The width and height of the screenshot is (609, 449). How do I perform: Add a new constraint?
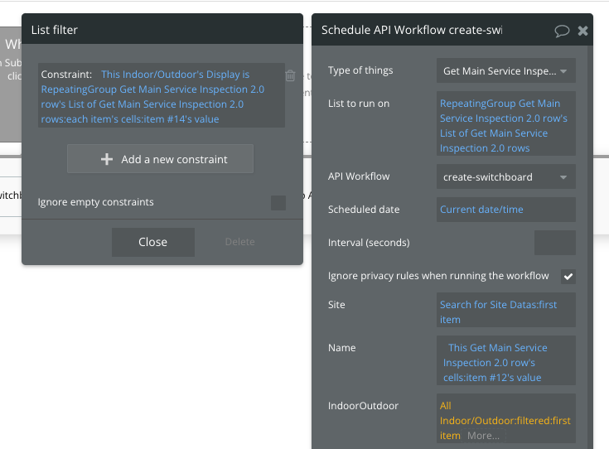coord(161,159)
